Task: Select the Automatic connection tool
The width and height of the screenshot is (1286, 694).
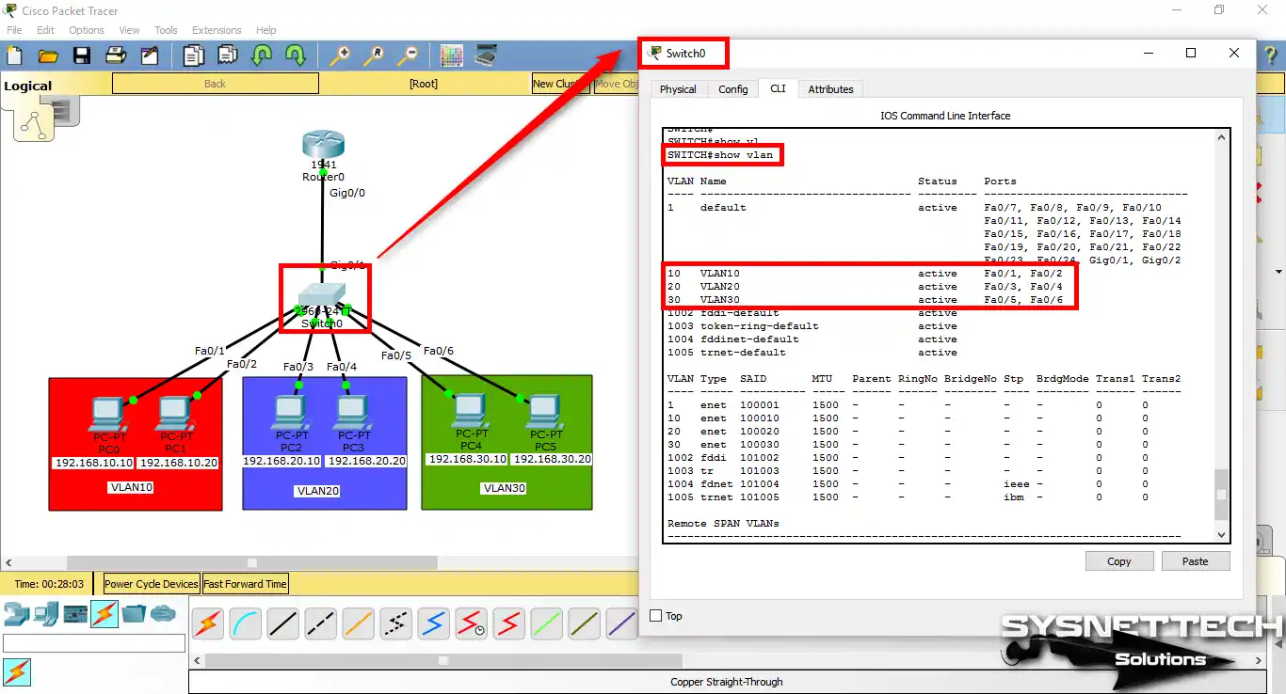Action: 207,623
